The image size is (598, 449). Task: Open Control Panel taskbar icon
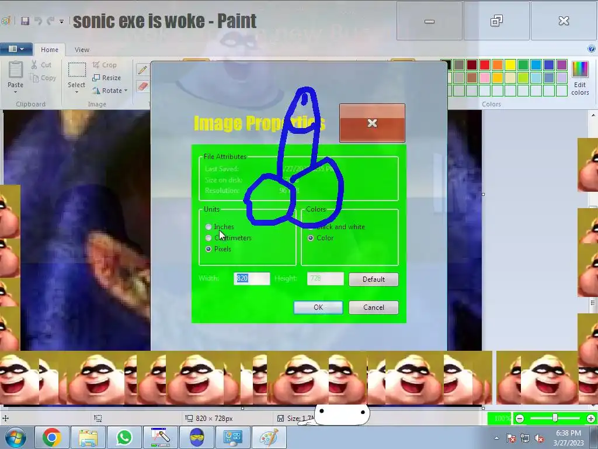[x=233, y=437]
